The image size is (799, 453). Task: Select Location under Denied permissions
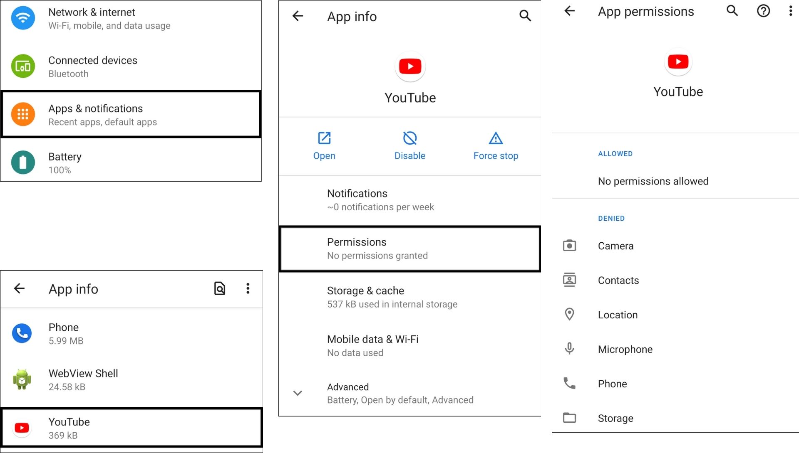click(x=675, y=315)
